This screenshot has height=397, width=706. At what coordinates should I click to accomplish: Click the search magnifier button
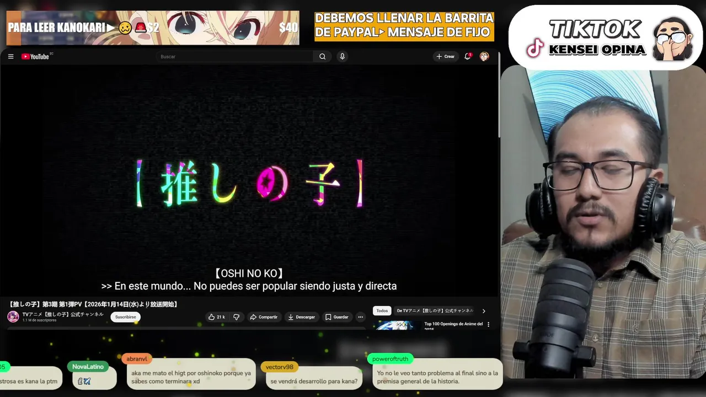tap(323, 56)
